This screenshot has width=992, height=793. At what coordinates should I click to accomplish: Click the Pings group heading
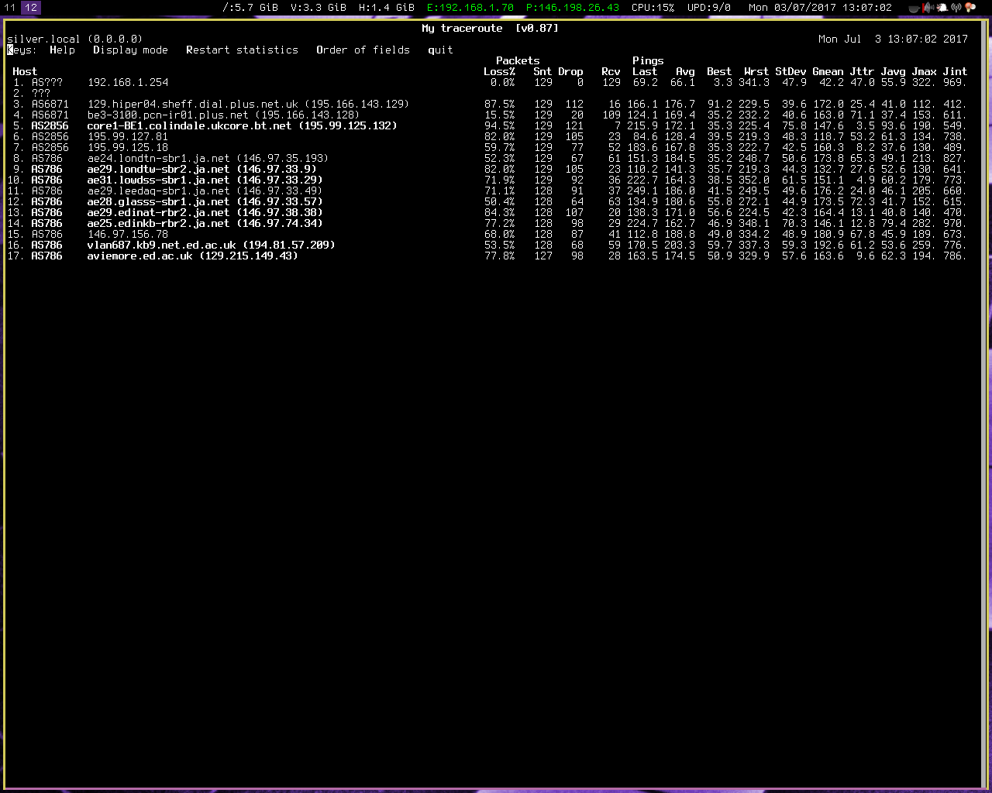[x=648, y=60]
